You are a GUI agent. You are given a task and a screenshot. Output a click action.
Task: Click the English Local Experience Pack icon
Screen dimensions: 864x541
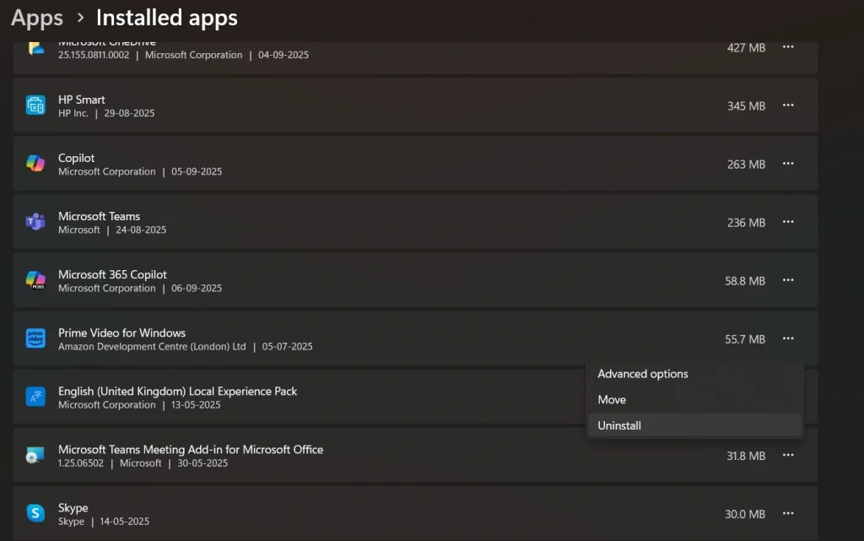35,397
